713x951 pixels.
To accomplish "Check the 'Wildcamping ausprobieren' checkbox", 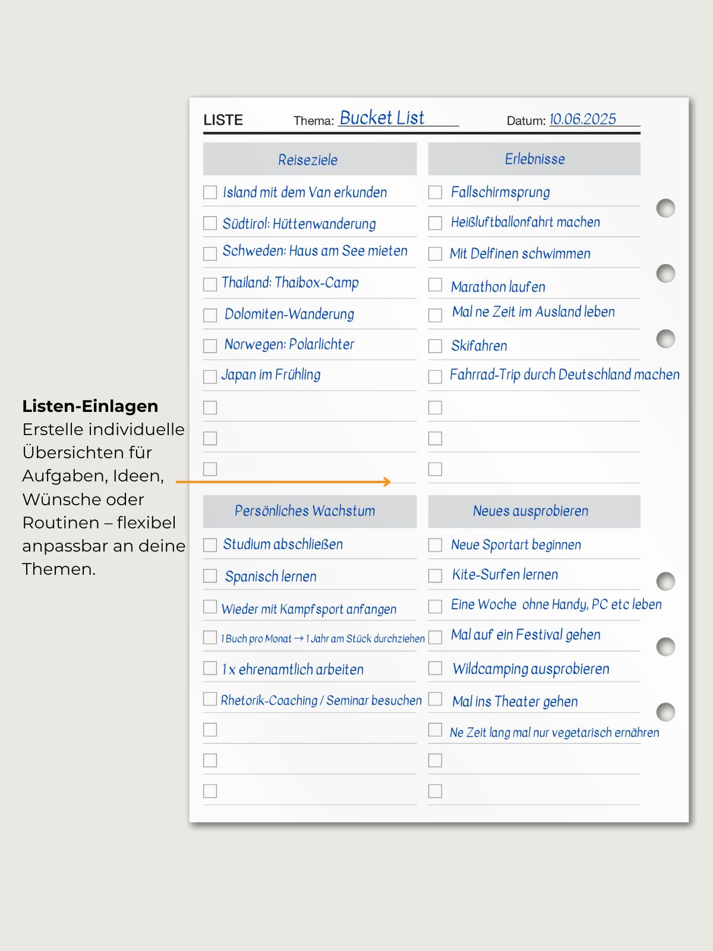I will point(435,668).
